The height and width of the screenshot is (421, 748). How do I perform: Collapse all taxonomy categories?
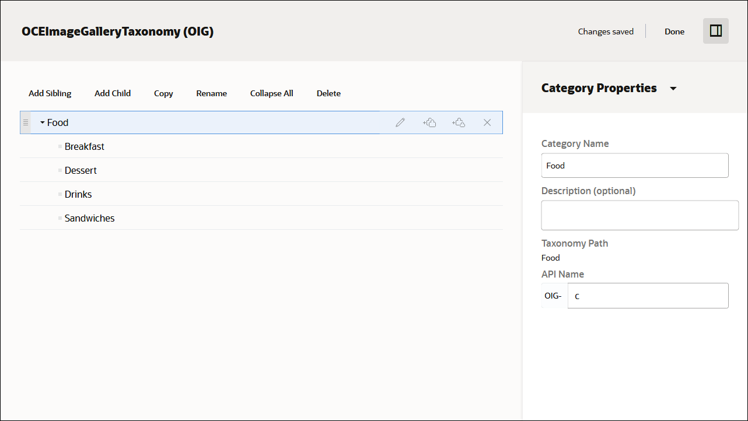pos(271,93)
